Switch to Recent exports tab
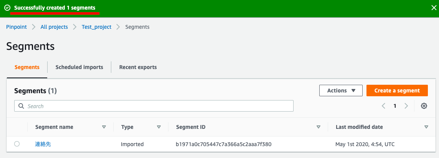Screen dimensions: 439x158 (138, 67)
